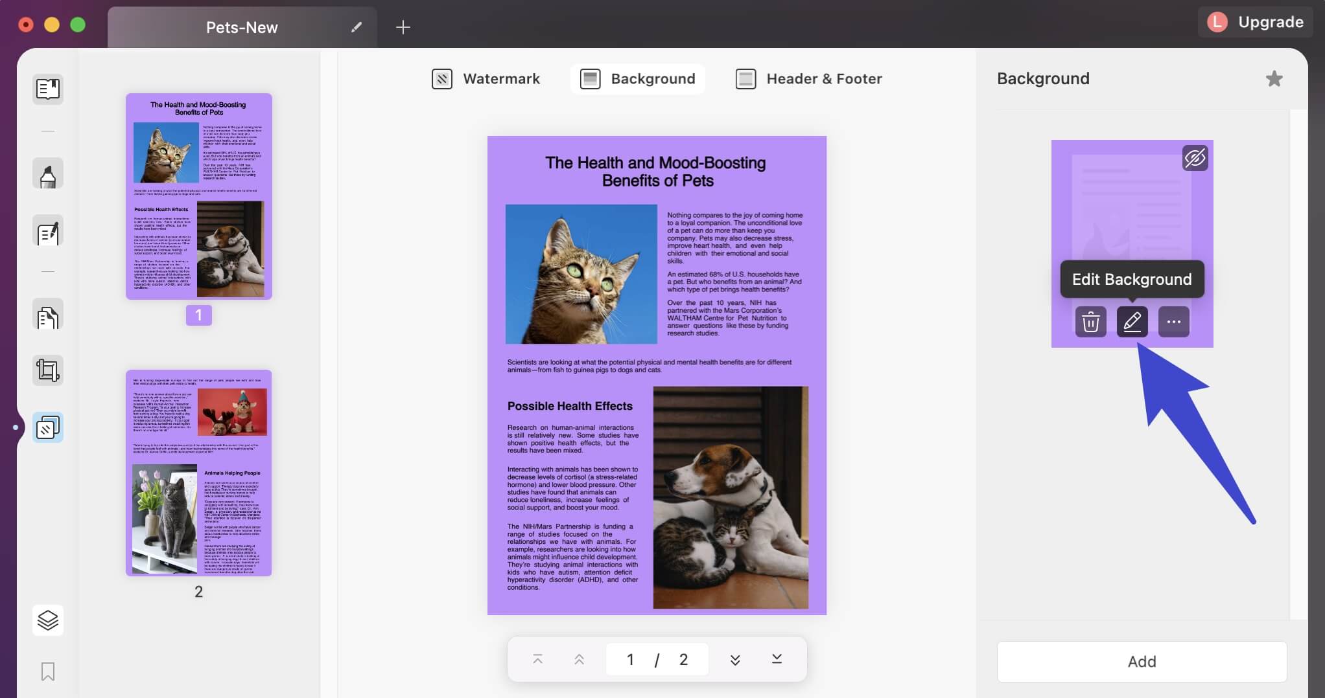The height and width of the screenshot is (698, 1325).
Task: Open the Edit PDF tool
Action: [x=47, y=231]
